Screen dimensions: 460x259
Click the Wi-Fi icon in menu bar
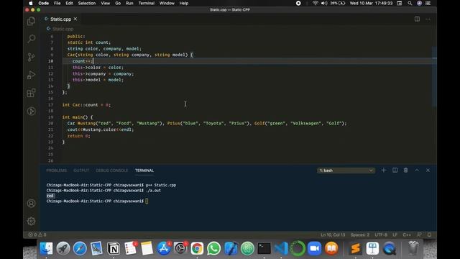316,3
